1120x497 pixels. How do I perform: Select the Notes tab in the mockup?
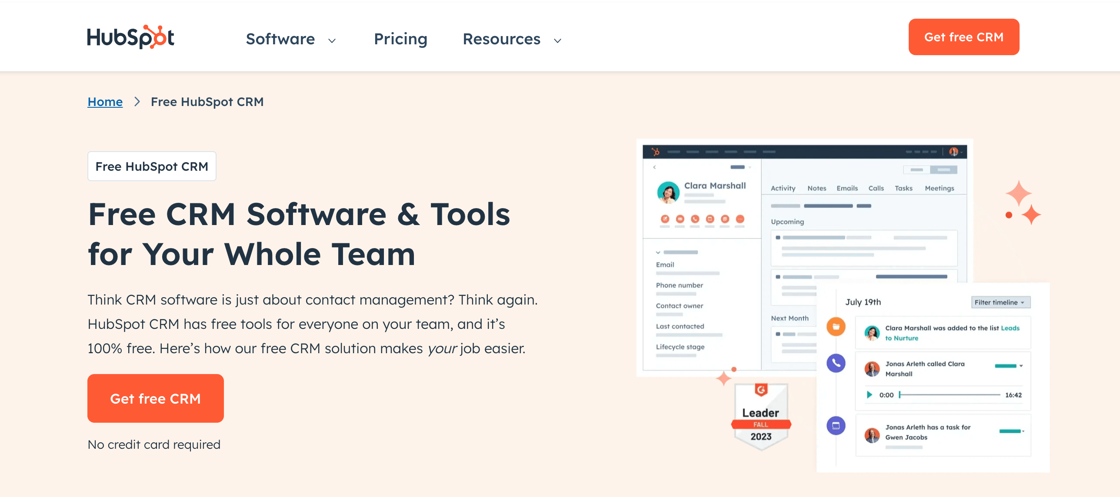click(x=817, y=188)
